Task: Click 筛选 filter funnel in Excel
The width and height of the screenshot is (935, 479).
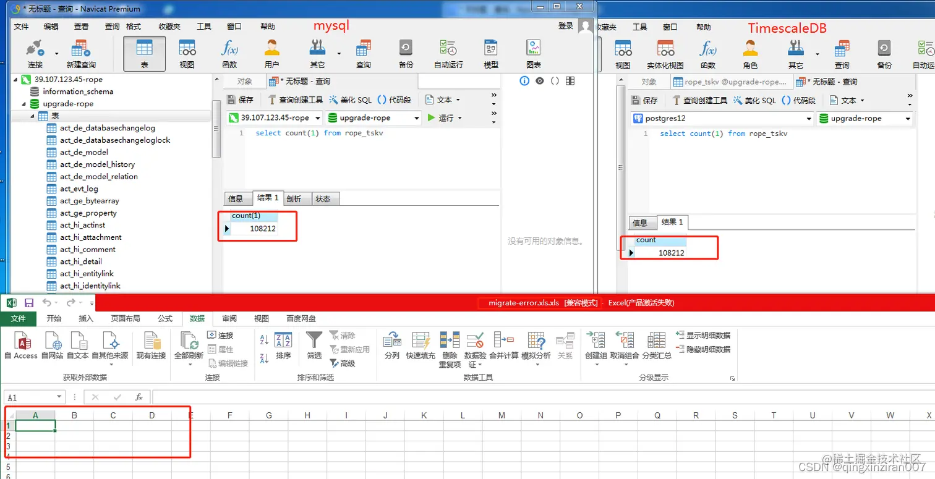Action: tap(314, 346)
